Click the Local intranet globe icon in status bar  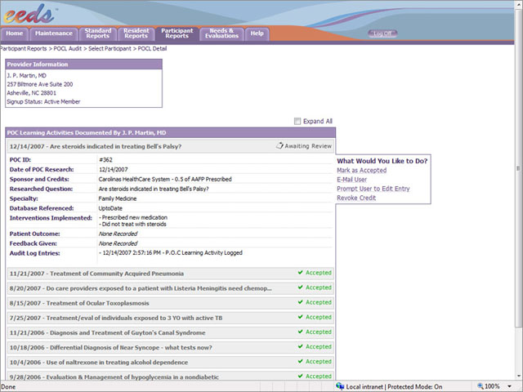[340, 386]
